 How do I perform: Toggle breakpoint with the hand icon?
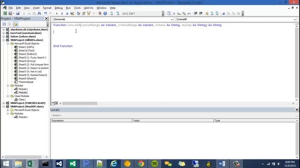[x=207, y=14]
